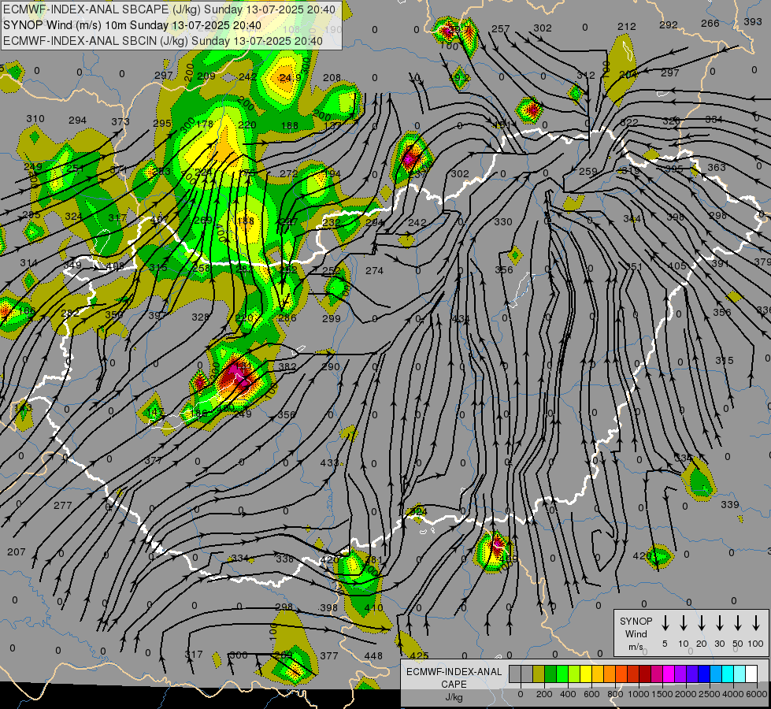Pick the white swatch at the 6000 end of CAPE scale
This screenshot has width=771, height=709.
coord(751,674)
